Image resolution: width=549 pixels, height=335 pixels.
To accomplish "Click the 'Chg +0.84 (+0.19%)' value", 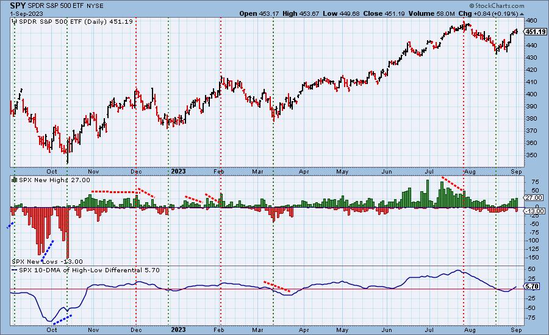I will [x=488, y=13].
